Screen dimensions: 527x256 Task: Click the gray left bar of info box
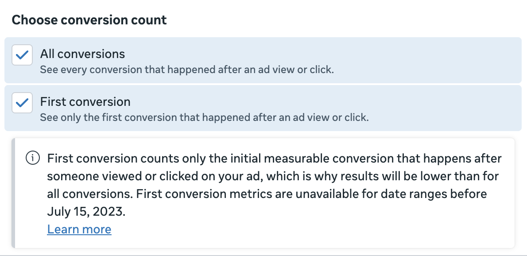pos(13,193)
